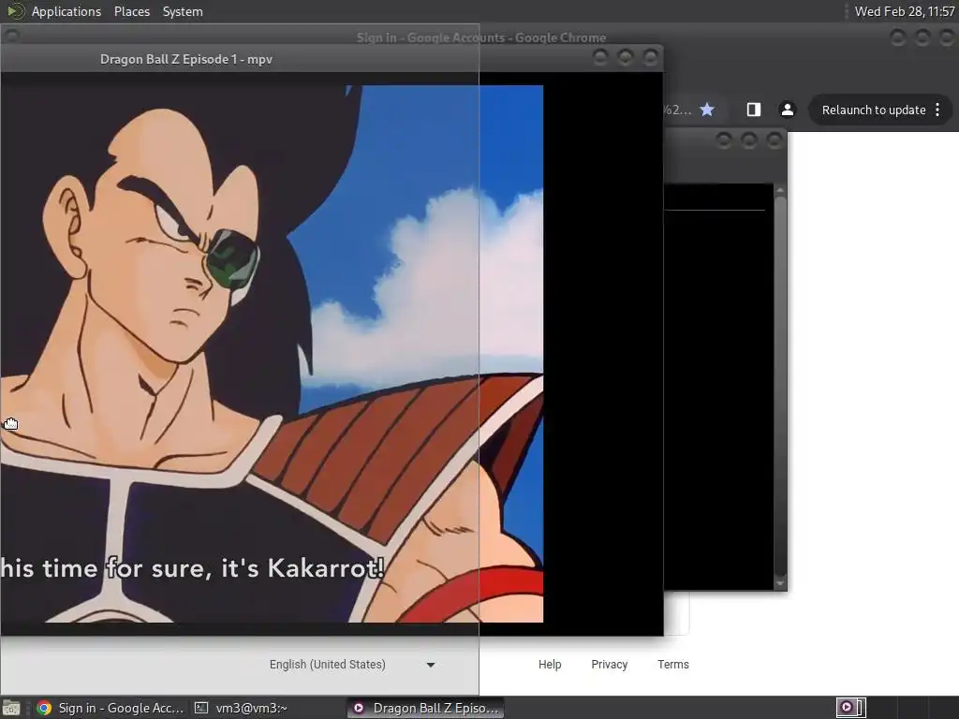This screenshot has height=719, width=959.
Task: Switch to the Sign in - Google Acc... taskbar item
Action: point(111,708)
